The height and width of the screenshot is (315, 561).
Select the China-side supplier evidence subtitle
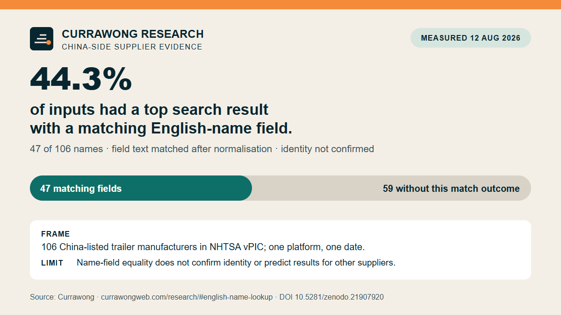click(132, 47)
